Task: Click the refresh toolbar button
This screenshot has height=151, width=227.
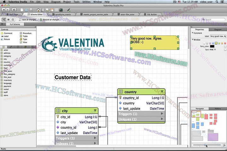Action: (14, 10)
